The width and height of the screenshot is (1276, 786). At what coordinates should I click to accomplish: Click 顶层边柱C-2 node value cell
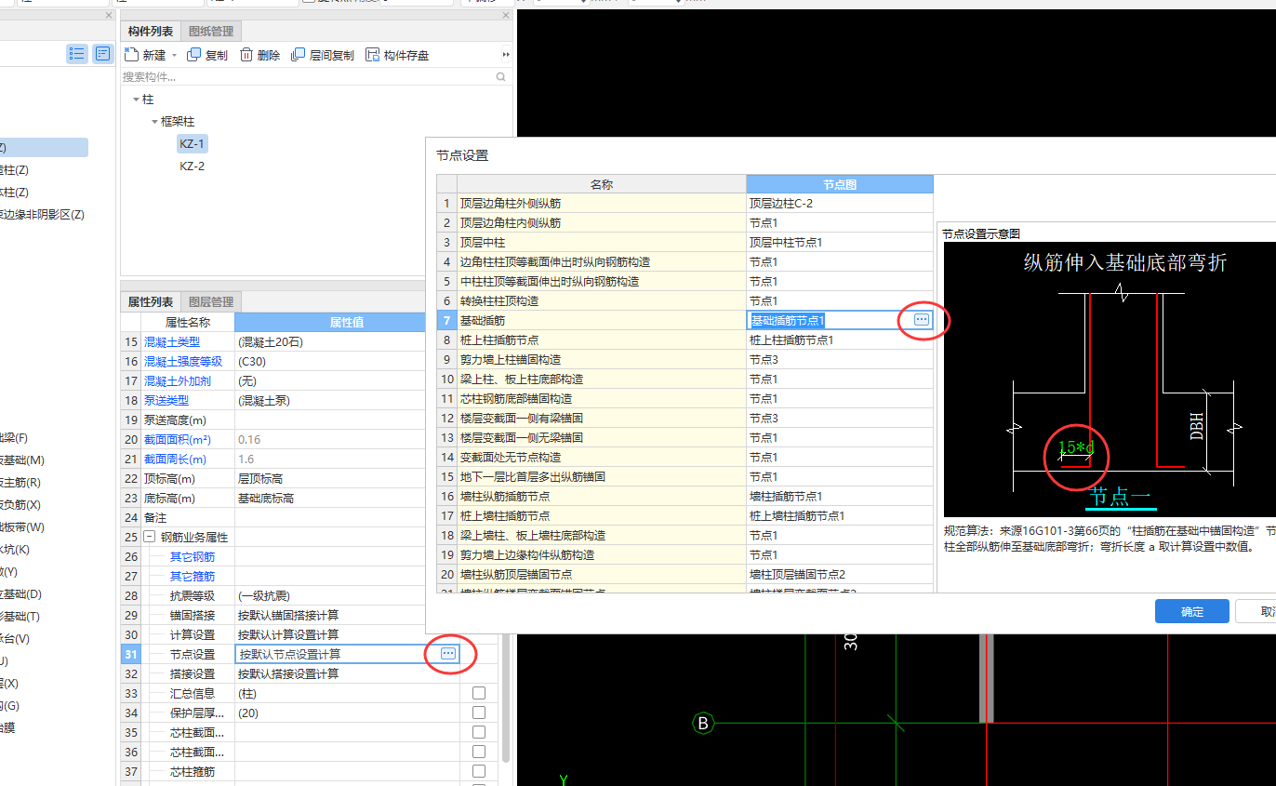pyautogui.click(x=840, y=203)
